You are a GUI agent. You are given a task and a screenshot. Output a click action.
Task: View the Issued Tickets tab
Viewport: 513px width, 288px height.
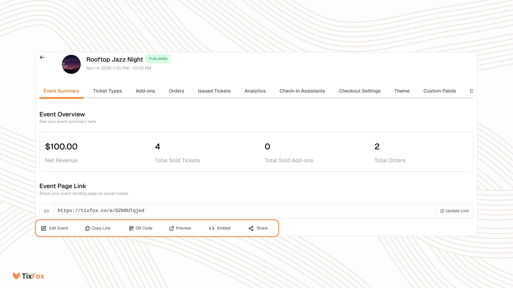coord(214,91)
